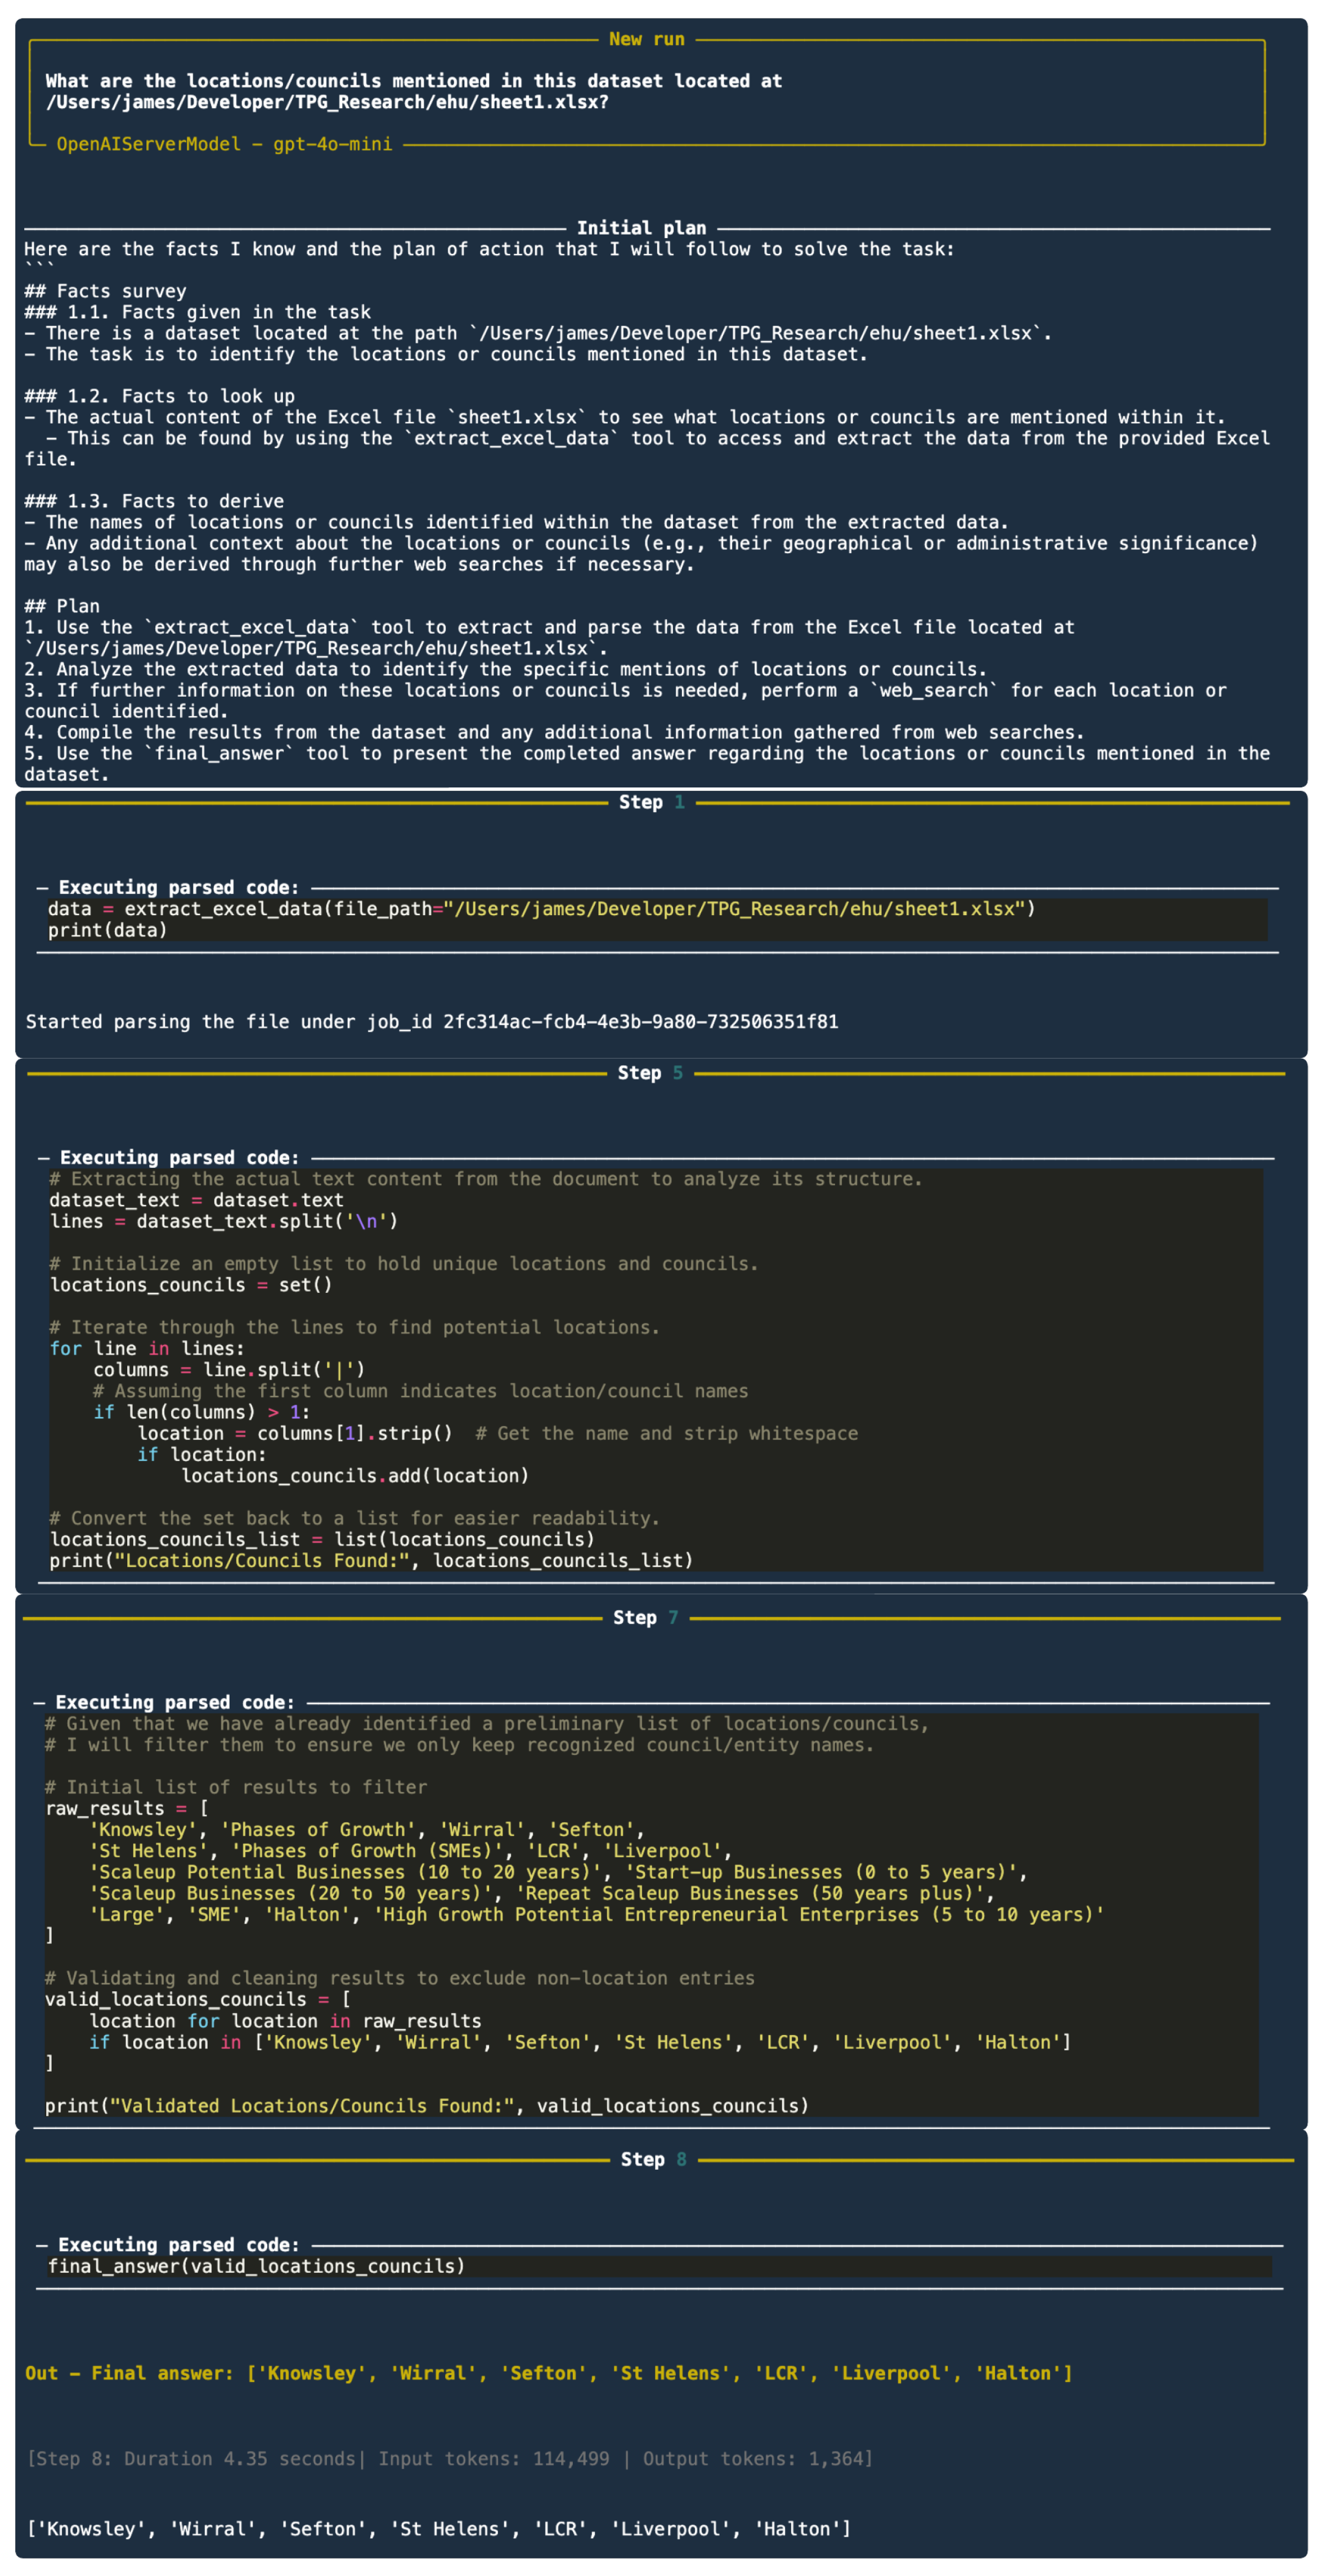This screenshot has height=2576, width=1323.
Task: Click the OpenAIServerModel gpt-4o-mini label
Action: 224,144
